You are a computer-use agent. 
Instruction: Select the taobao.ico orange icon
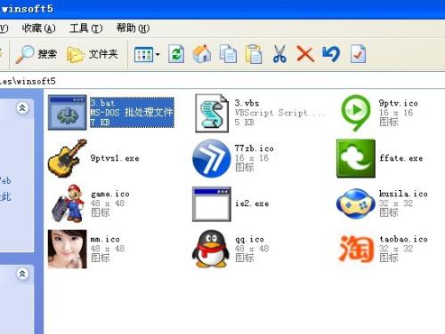coord(356,249)
